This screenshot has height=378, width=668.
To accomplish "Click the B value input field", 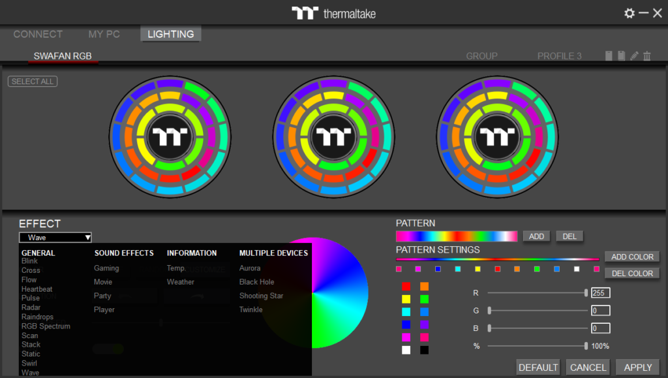I will click(x=601, y=328).
